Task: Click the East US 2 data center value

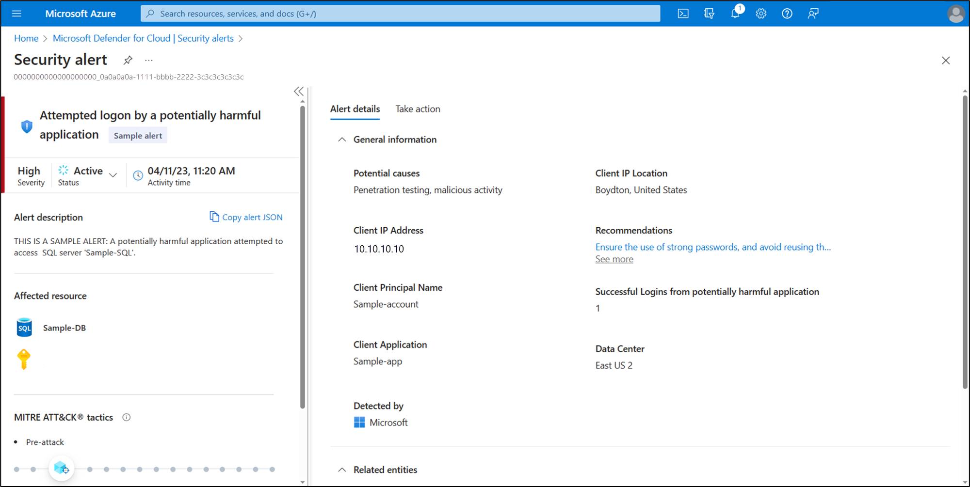Action: [x=614, y=365]
